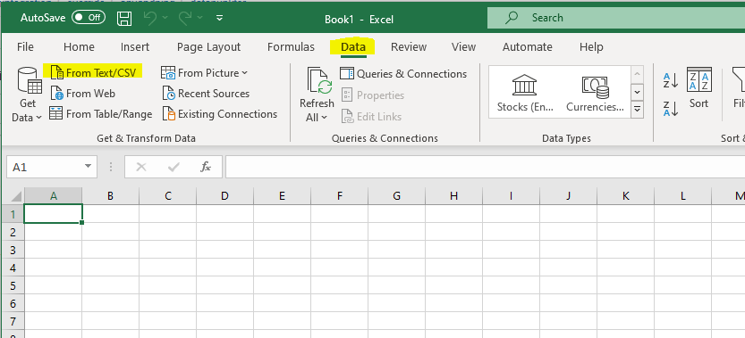Choose the Stocks data type
Image resolution: width=745 pixels, height=338 pixels.
click(525, 94)
